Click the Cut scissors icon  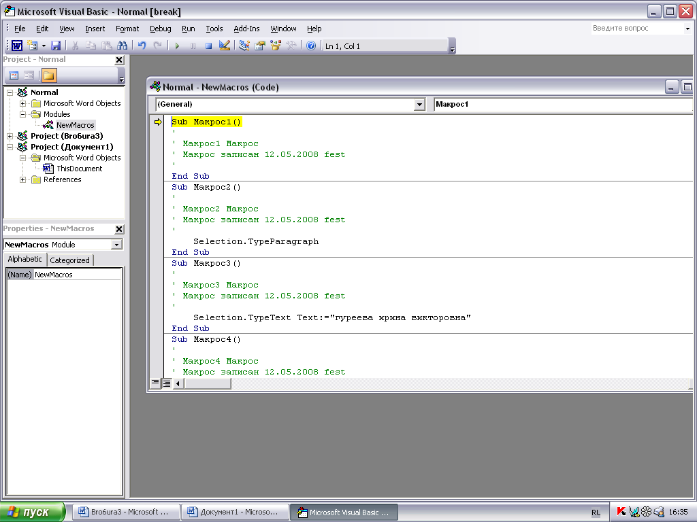75,46
